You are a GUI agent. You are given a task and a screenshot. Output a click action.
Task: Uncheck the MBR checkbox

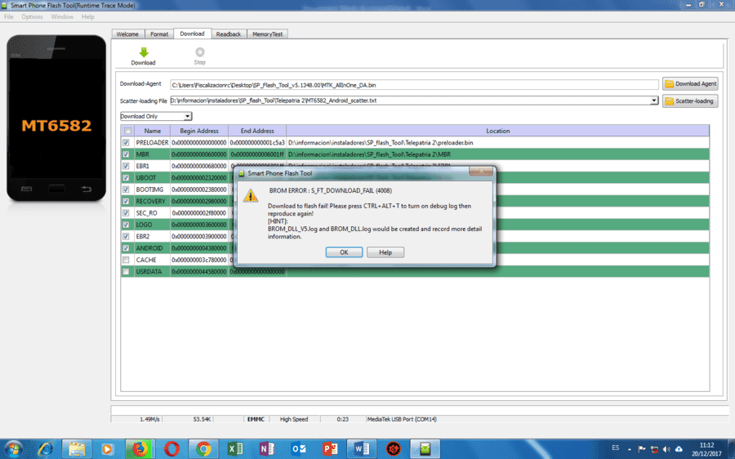[126, 154]
